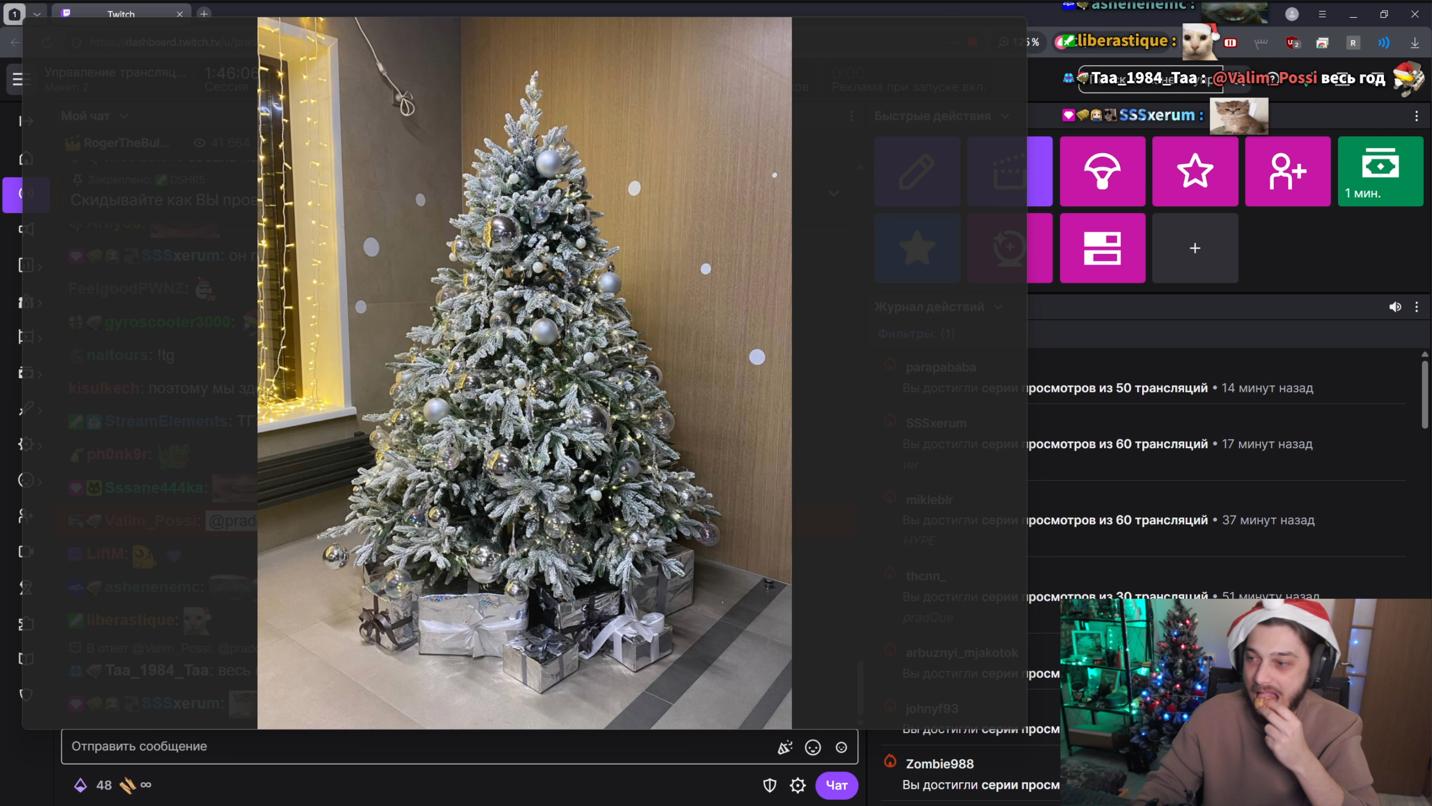The width and height of the screenshot is (1432, 806).
Task: Open the emote picker smiley in chat input
Action: [x=813, y=747]
